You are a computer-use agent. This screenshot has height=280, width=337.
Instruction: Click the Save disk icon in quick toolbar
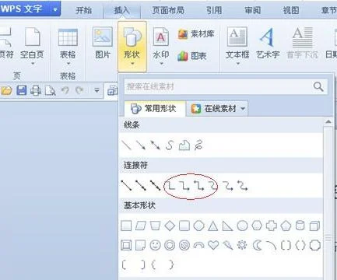pyautogui.click(x=22, y=90)
